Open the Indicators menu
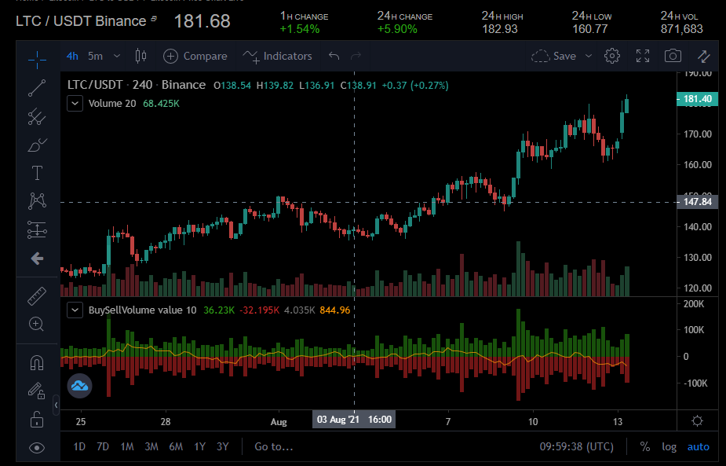The height and width of the screenshot is (466, 726). pyautogui.click(x=277, y=56)
